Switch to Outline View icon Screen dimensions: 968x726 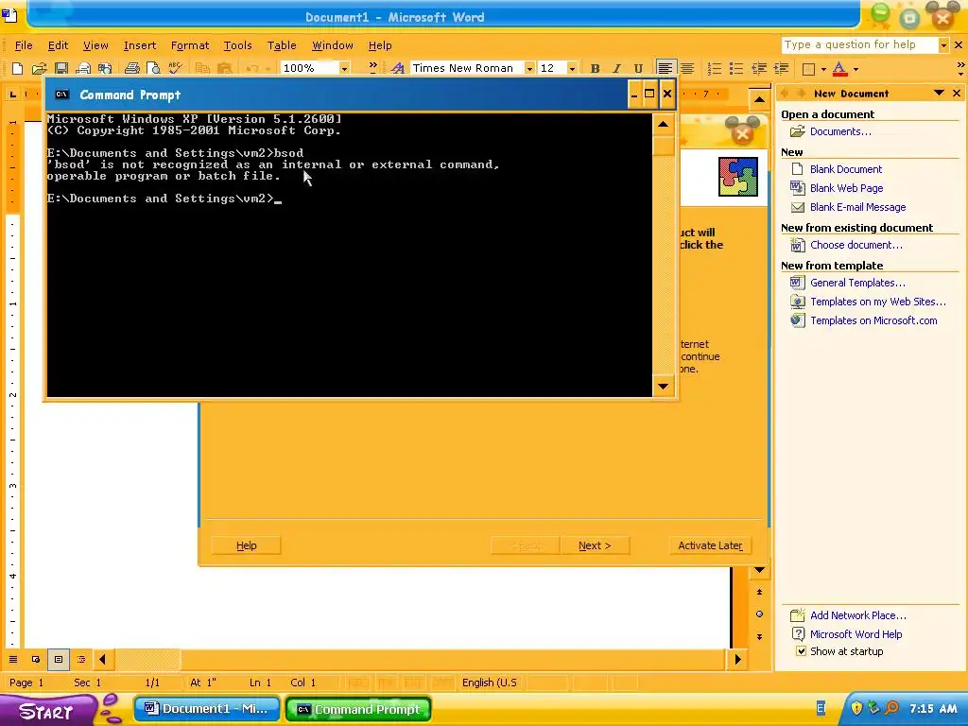coord(81,659)
